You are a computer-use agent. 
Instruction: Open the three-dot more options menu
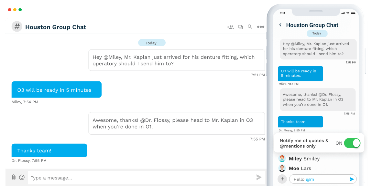[260, 27]
